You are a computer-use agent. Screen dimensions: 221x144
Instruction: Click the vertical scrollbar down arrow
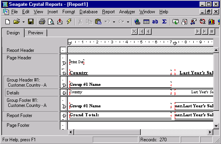[x=216, y=126]
